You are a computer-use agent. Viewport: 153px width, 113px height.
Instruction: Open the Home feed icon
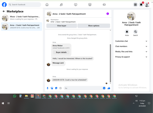coord(47,5)
